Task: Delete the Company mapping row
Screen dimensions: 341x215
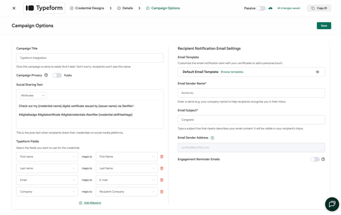Action: point(161,192)
